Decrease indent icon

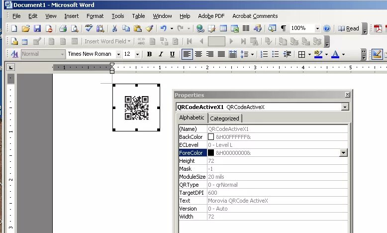coord(287,54)
